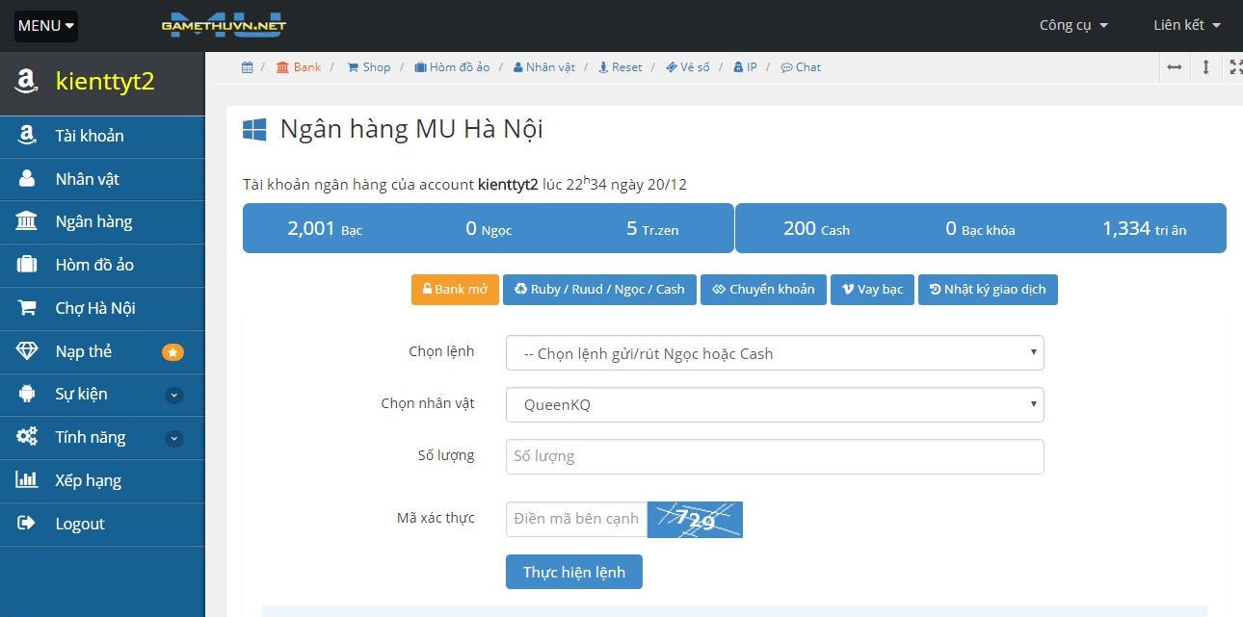Click the calendar icon in the breadcrumb bar

248,67
